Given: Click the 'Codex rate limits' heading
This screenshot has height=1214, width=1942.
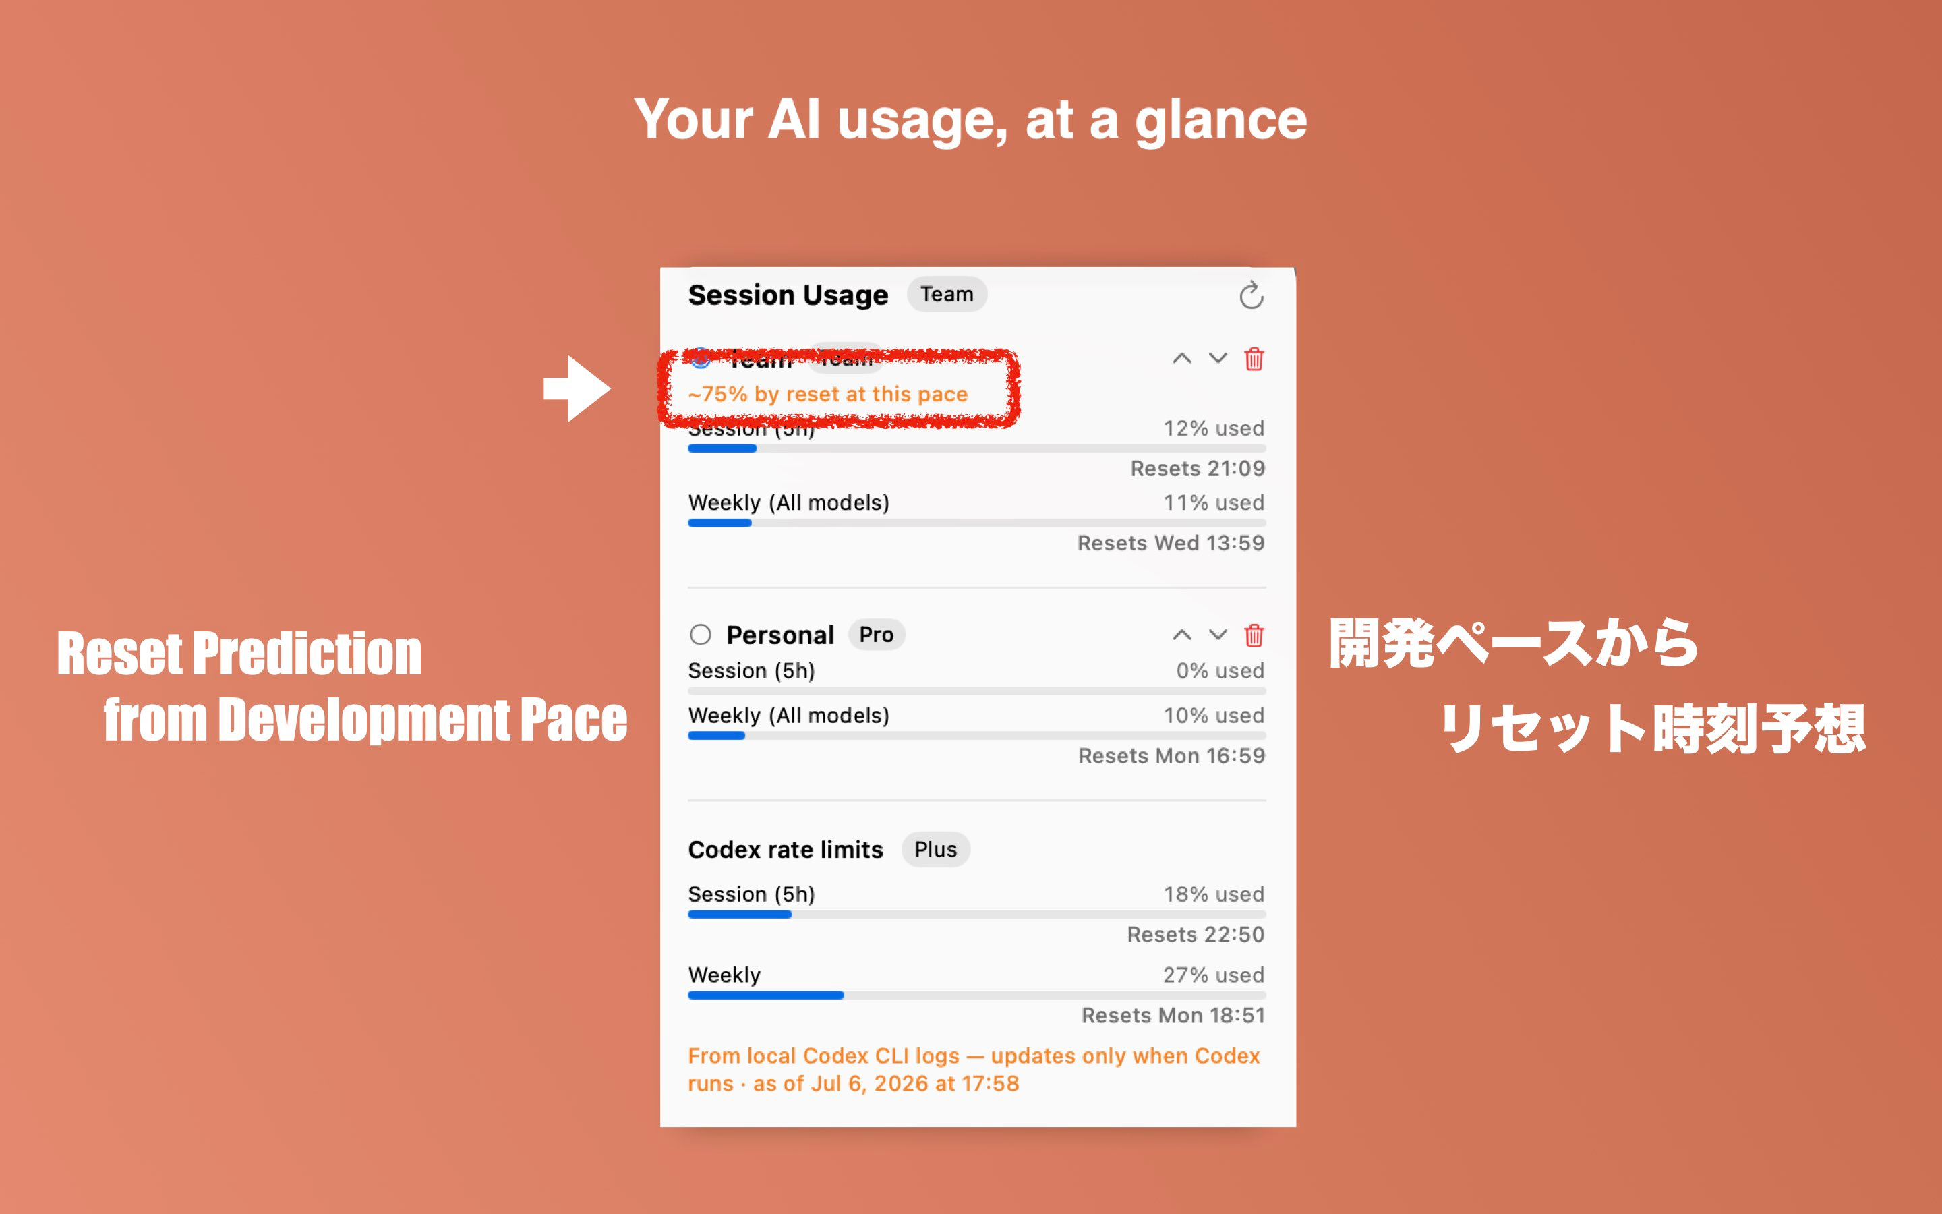Looking at the screenshot, I should click(x=786, y=850).
